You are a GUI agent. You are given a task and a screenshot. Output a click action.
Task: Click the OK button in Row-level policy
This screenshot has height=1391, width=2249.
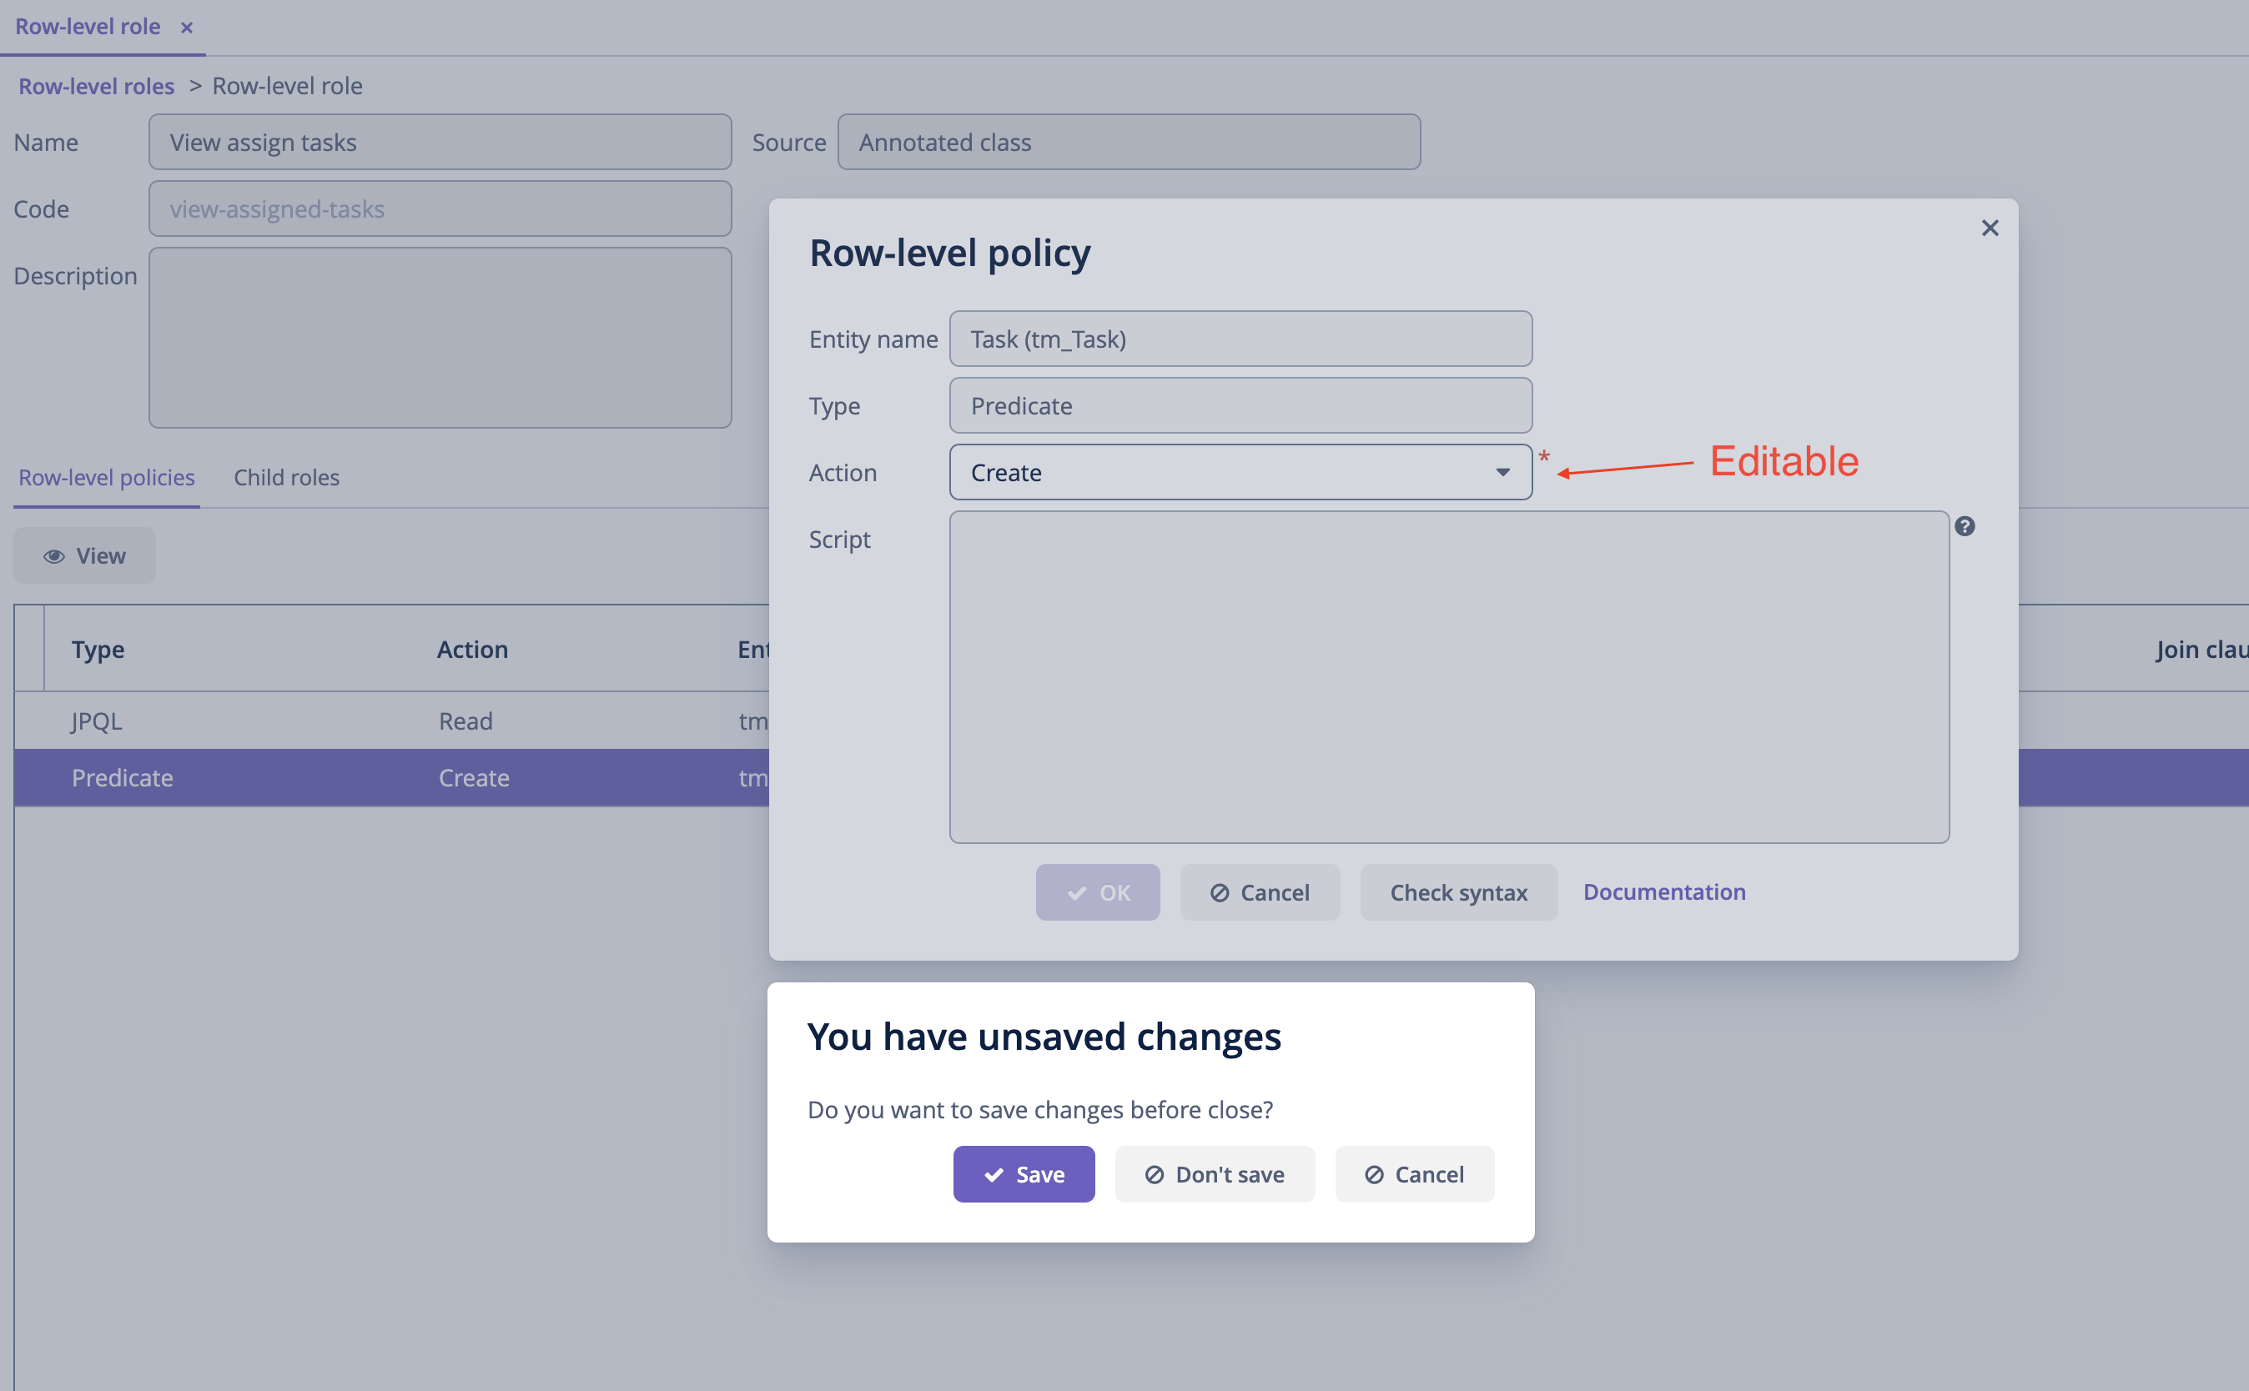tap(1097, 892)
